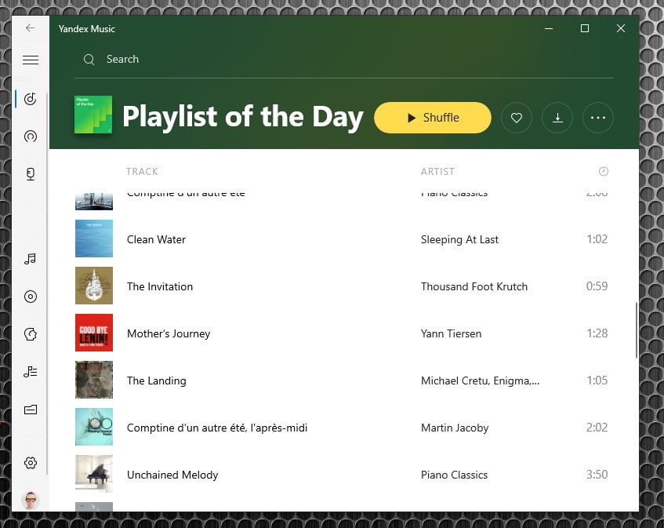Open more options three dots button
The height and width of the screenshot is (528, 664).
(x=598, y=118)
